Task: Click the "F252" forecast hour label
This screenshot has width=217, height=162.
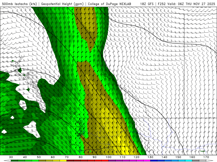Action: [x=162, y=4]
